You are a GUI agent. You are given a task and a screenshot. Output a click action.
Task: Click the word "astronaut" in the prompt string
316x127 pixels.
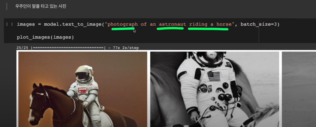coord(172,25)
